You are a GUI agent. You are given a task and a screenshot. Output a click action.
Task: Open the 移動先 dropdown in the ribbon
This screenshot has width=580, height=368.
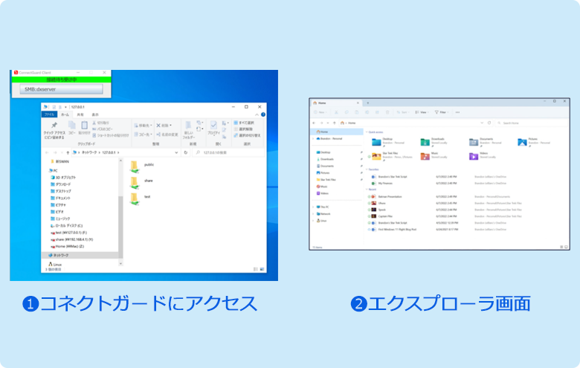(143, 126)
